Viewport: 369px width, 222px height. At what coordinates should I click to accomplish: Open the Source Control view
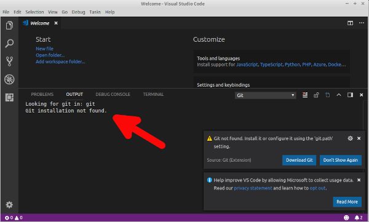point(9,61)
